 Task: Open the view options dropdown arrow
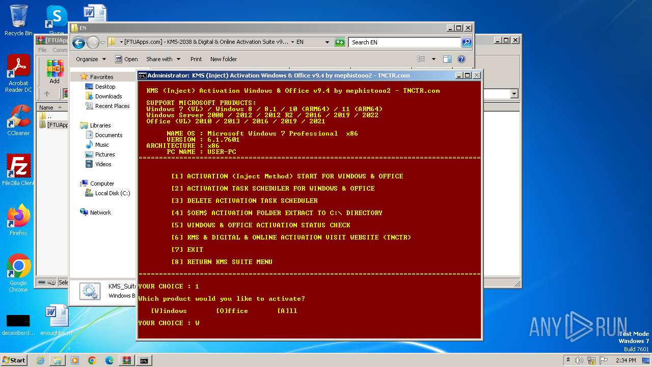pyautogui.click(x=433, y=59)
